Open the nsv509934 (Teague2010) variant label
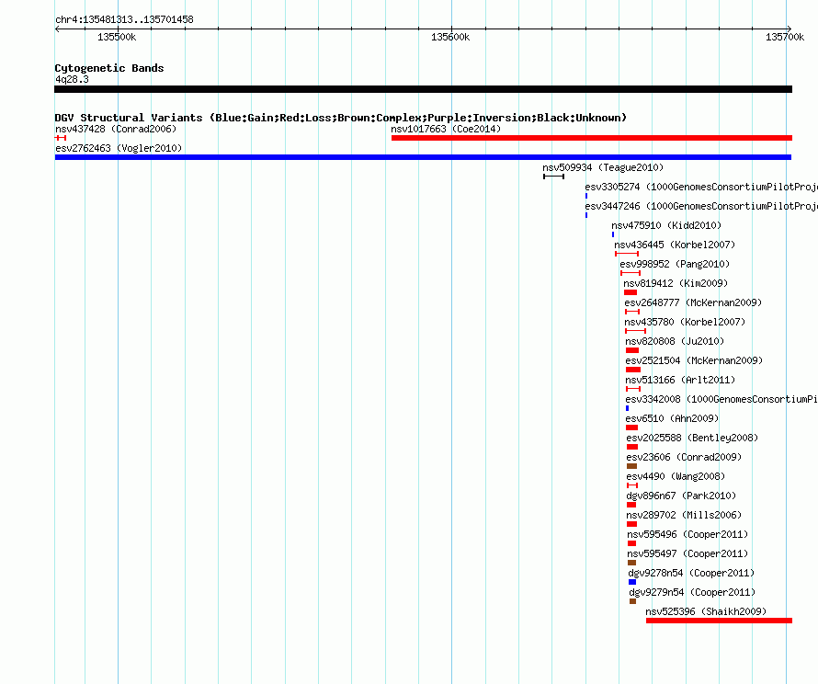 [x=603, y=167]
